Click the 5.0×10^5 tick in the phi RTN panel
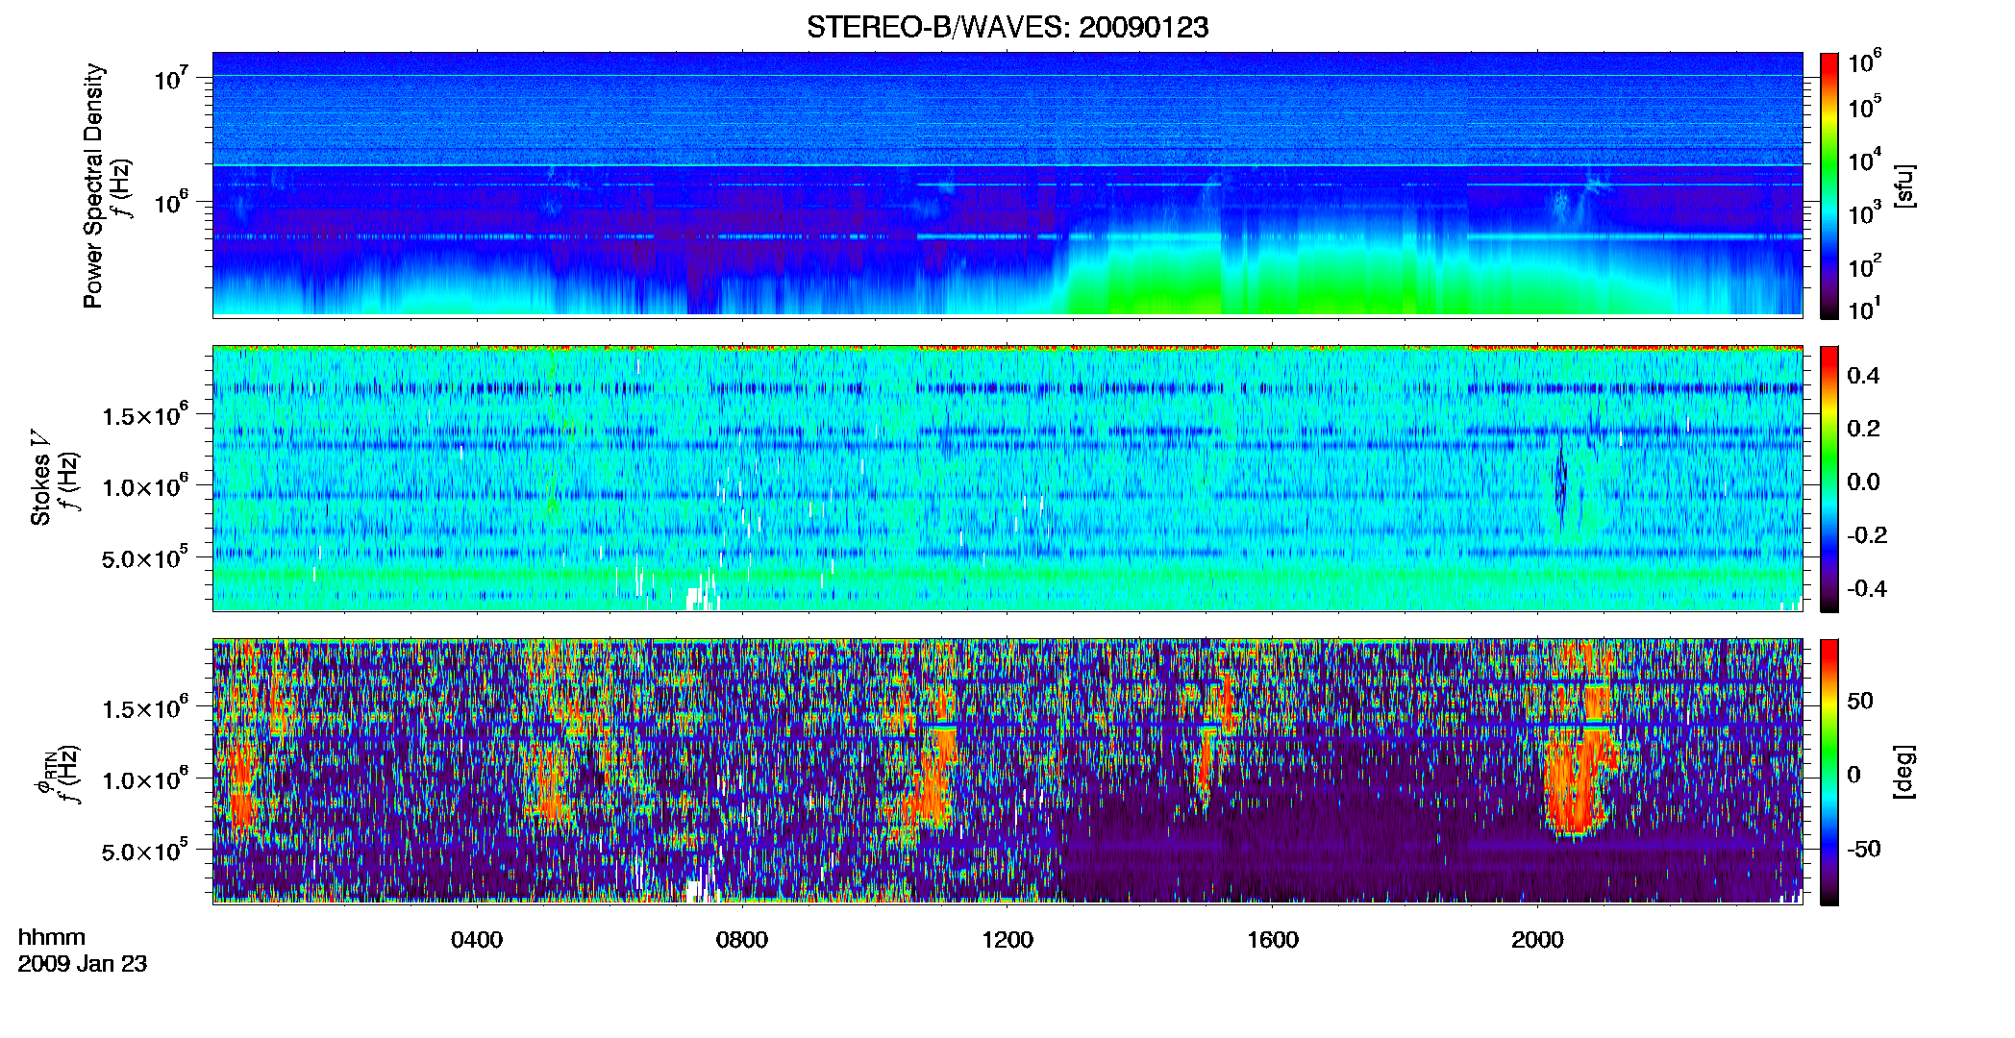The image size is (2015, 1038). tap(145, 851)
